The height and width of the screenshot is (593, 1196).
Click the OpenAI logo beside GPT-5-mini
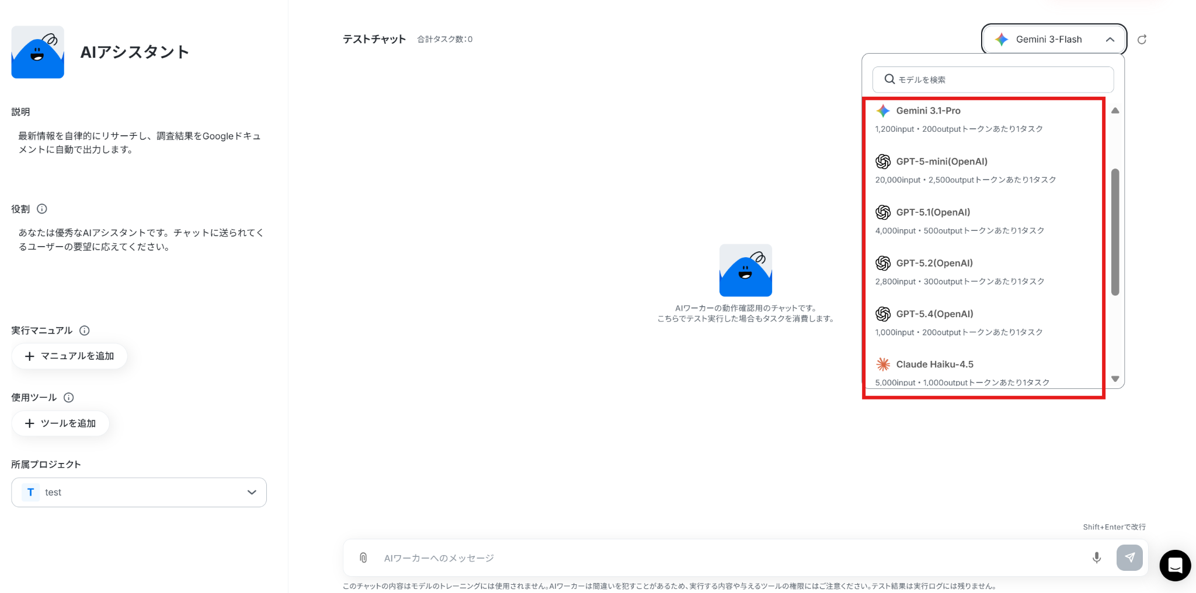(x=883, y=162)
